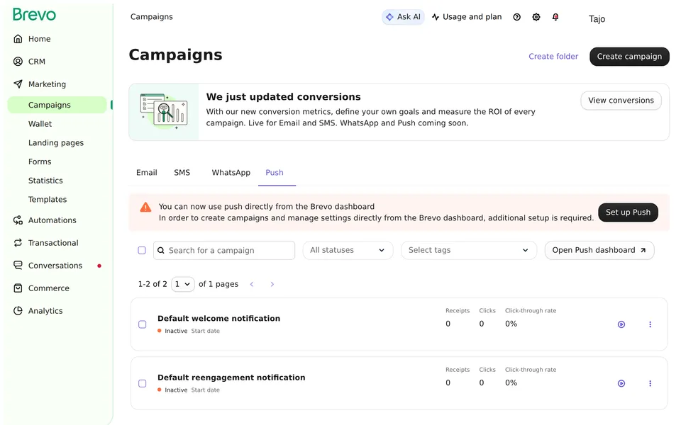Click the We just updated conversions heading
This screenshot has height=425, width=681.
(284, 97)
